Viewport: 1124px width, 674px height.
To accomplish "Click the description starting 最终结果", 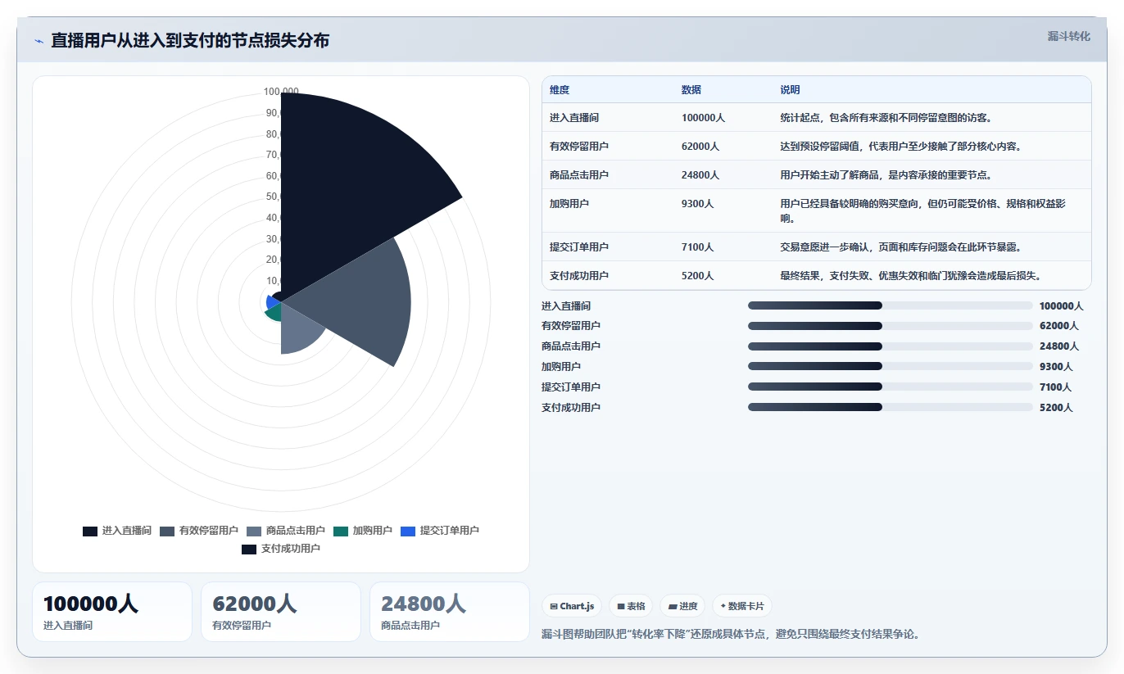I will click(x=910, y=276).
